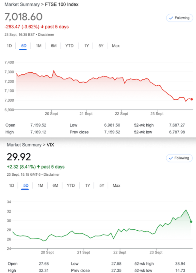This screenshot has height=273, width=196.
Task: Click the VIX High value 32.31
Action: (44, 271)
